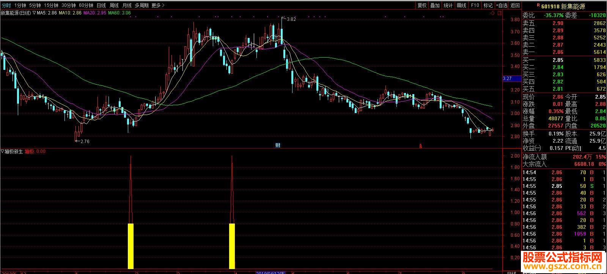
Task: Activate the 画线 drawing tool button
Action: click(461, 5)
